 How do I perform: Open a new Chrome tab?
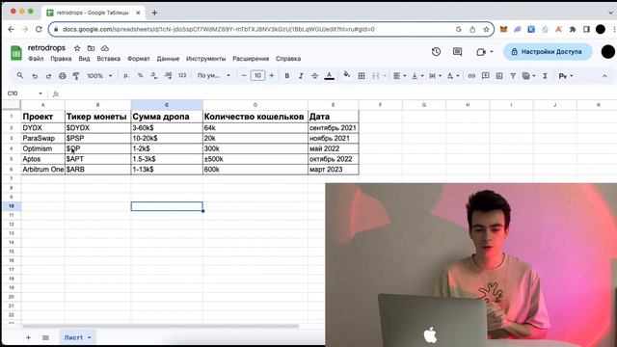[154, 13]
